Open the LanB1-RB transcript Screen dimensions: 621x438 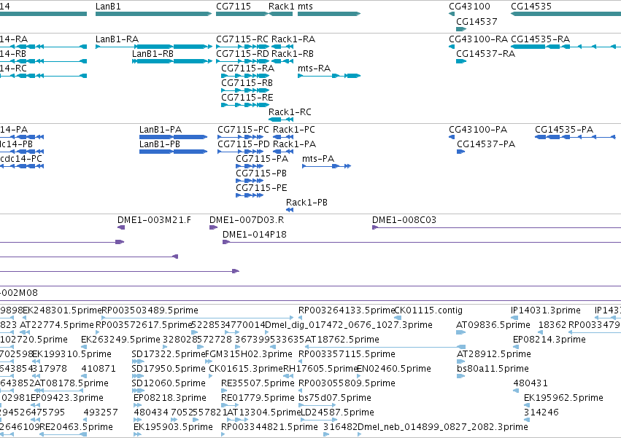tap(172, 61)
